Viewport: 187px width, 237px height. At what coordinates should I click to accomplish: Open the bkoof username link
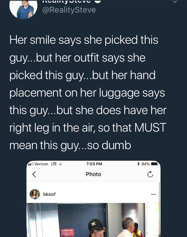point(49,194)
